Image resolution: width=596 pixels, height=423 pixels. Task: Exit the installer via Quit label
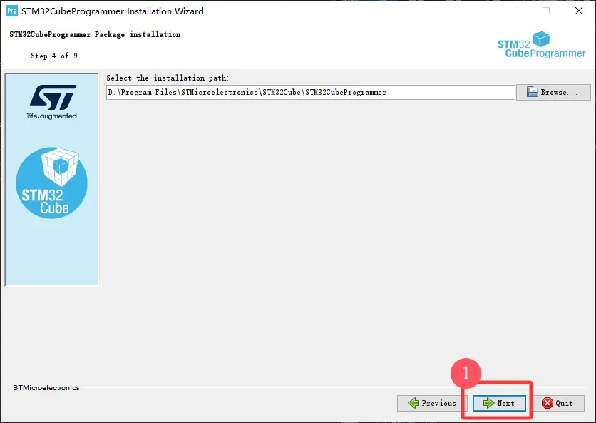point(565,403)
